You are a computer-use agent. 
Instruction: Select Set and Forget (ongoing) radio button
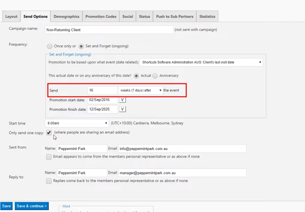[81, 46]
